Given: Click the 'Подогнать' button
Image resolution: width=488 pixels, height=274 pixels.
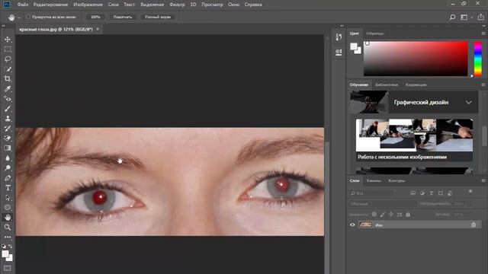Looking at the screenshot, I should pyautogui.click(x=123, y=17).
